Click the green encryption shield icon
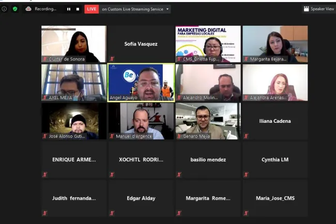This screenshot has height=224, width=336. pyautogui.click(x=14, y=9)
